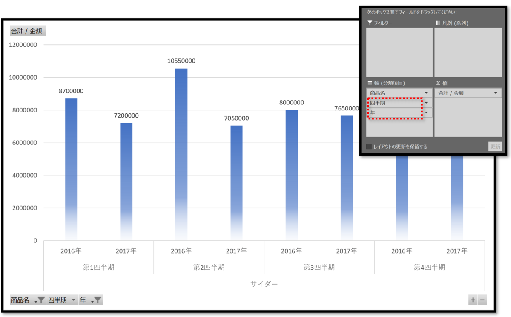Click the 2016年 bar in 第1四半期

pyautogui.click(x=71, y=170)
